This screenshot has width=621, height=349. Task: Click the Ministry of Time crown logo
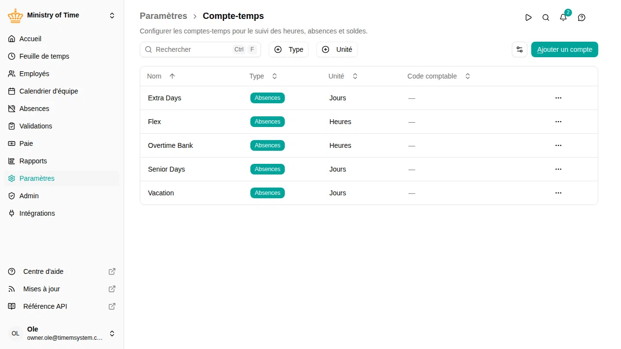coord(16,16)
